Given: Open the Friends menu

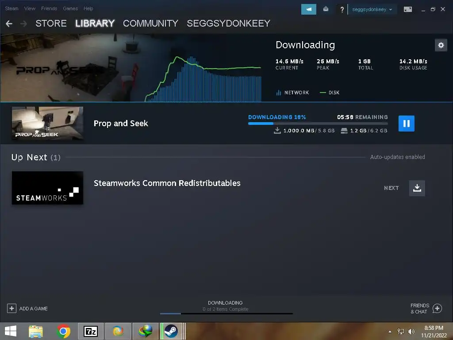Looking at the screenshot, I should pyautogui.click(x=49, y=8).
